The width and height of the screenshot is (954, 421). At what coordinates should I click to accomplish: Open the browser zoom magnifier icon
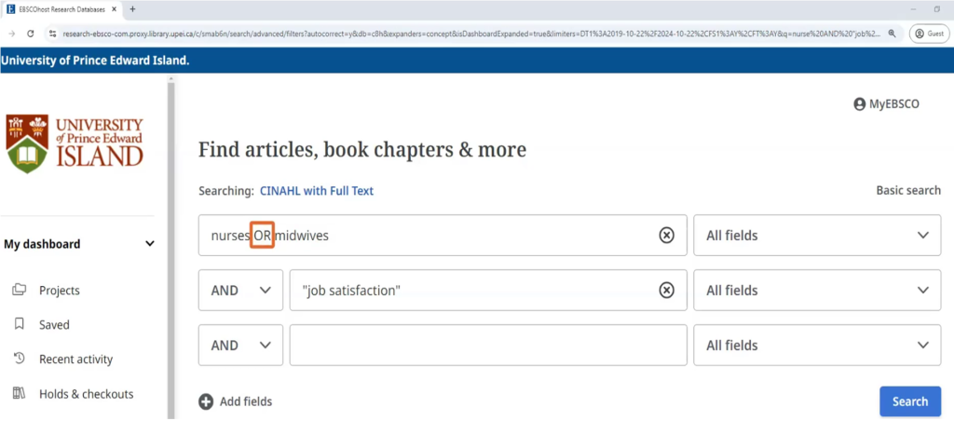click(892, 33)
